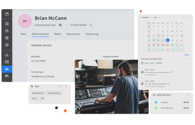This screenshot has width=195, height=125.
Task: Open the History log tab
Action: pyautogui.click(x=92, y=34)
